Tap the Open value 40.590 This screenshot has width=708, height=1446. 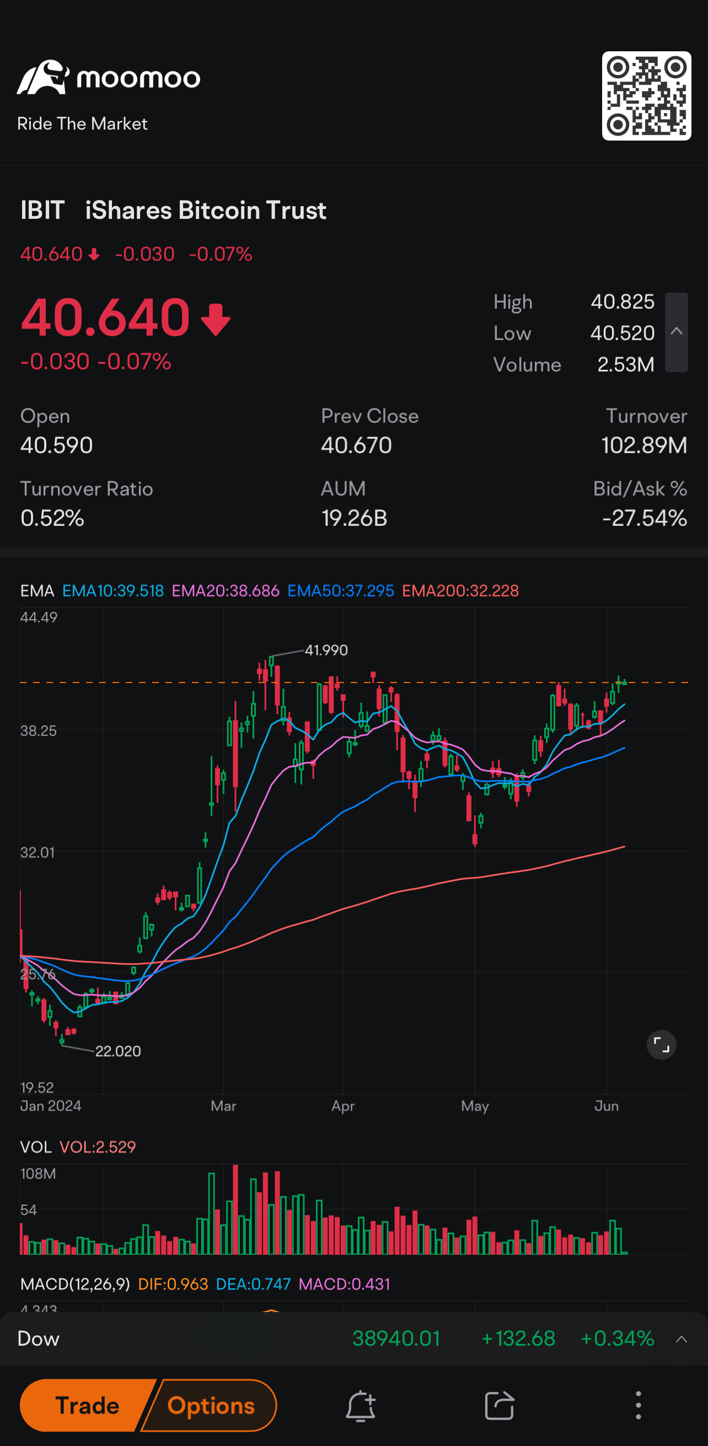57,445
